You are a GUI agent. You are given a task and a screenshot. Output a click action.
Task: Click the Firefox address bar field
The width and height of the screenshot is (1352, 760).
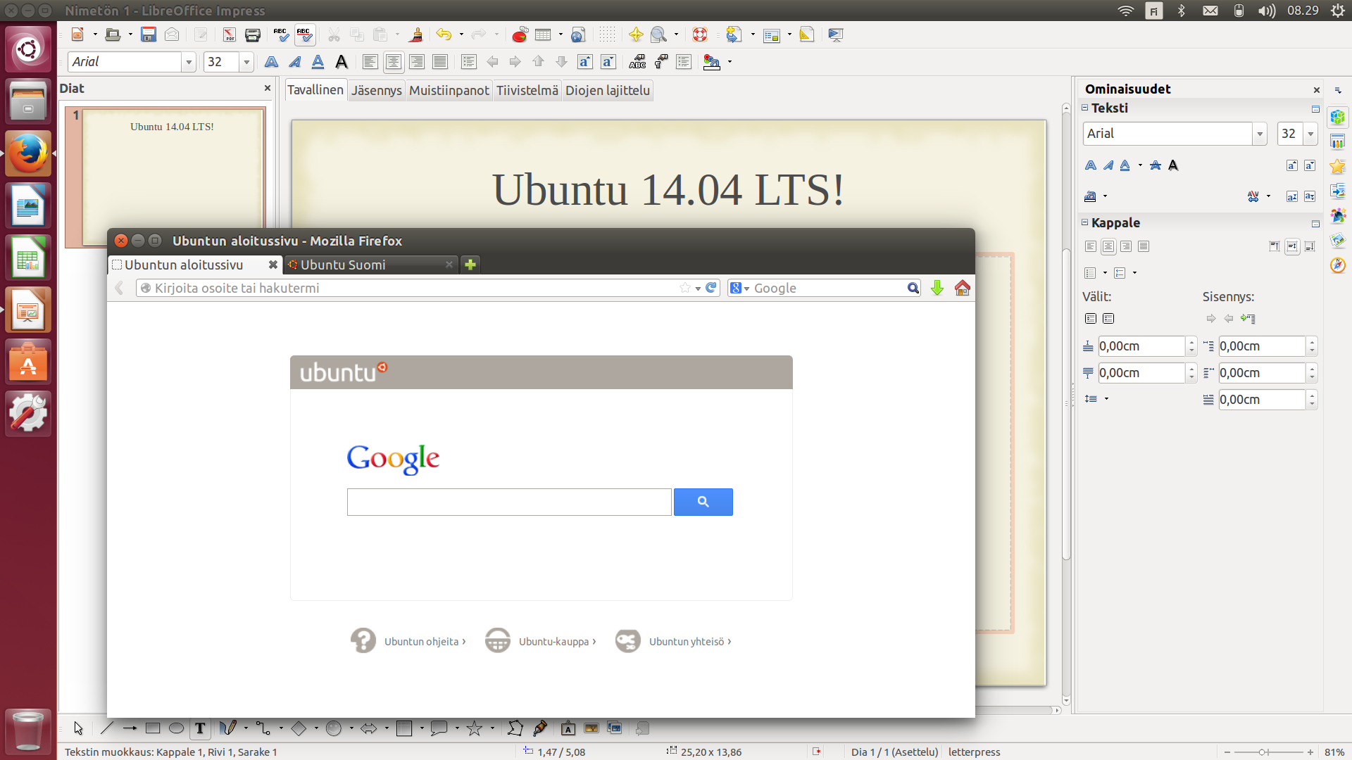click(x=408, y=288)
